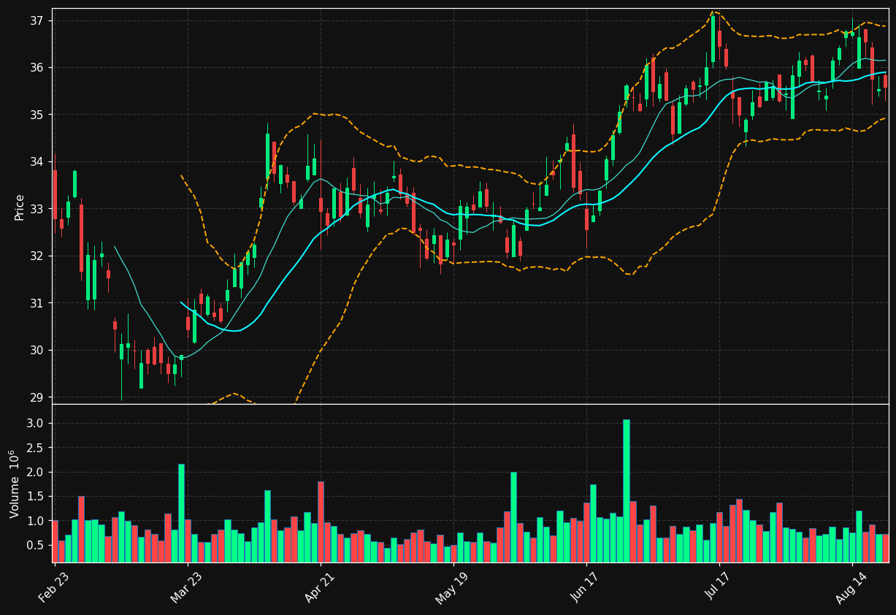Click the Jun 17 date label
This screenshot has width=896, height=615.
point(585,587)
